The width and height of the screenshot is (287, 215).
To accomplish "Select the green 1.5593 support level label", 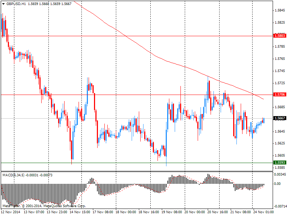I will (x=279, y=163).
